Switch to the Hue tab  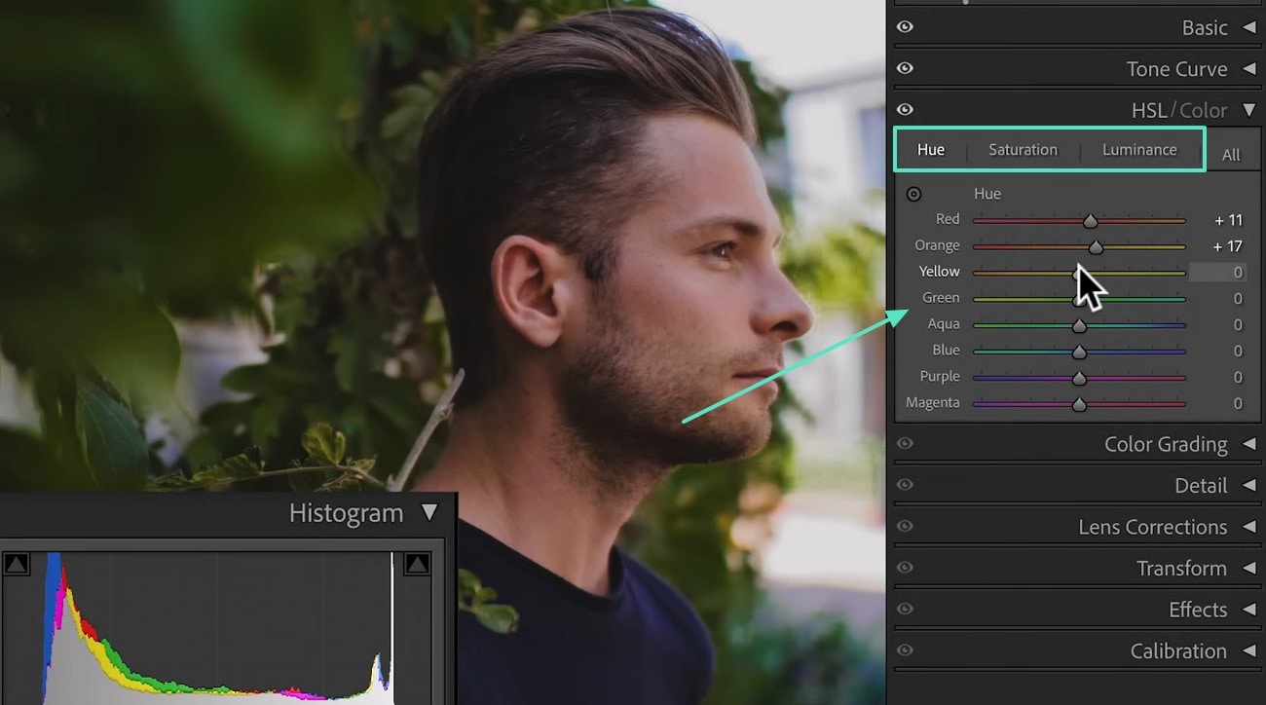click(931, 149)
